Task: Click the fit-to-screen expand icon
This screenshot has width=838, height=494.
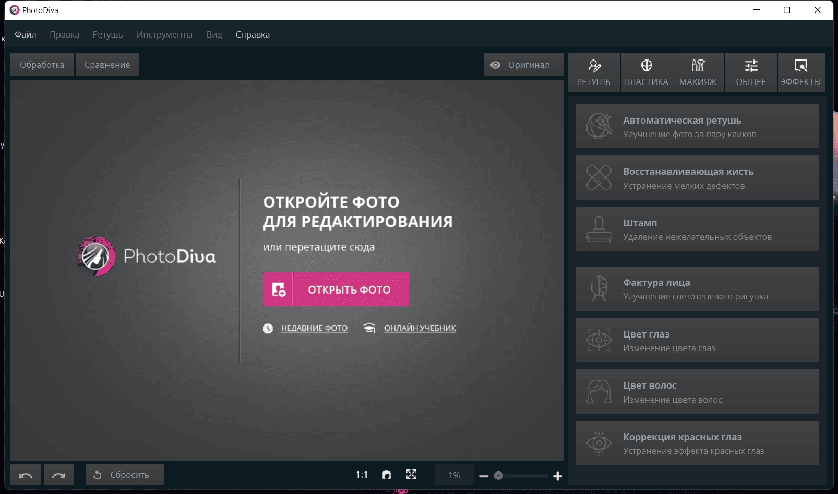Action: coord(412,474)
